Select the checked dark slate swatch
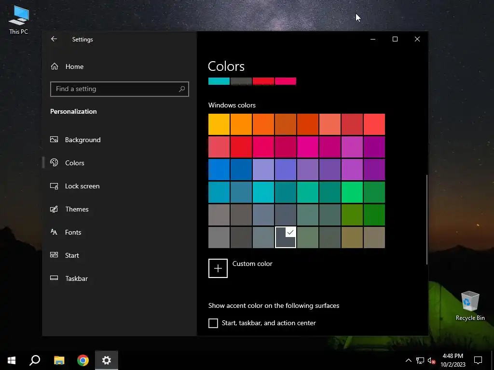The height and width of the screenshot is (370, 494). [x=286, y=237]
